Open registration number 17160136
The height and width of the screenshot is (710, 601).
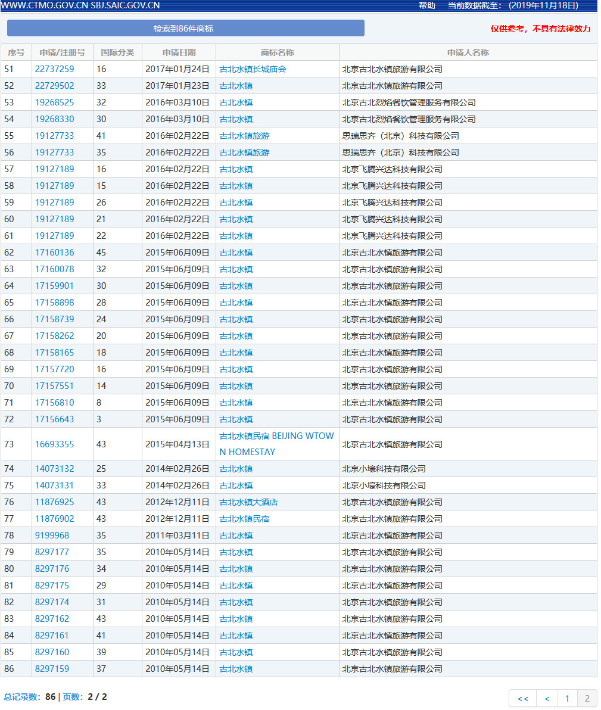[54, 253]
